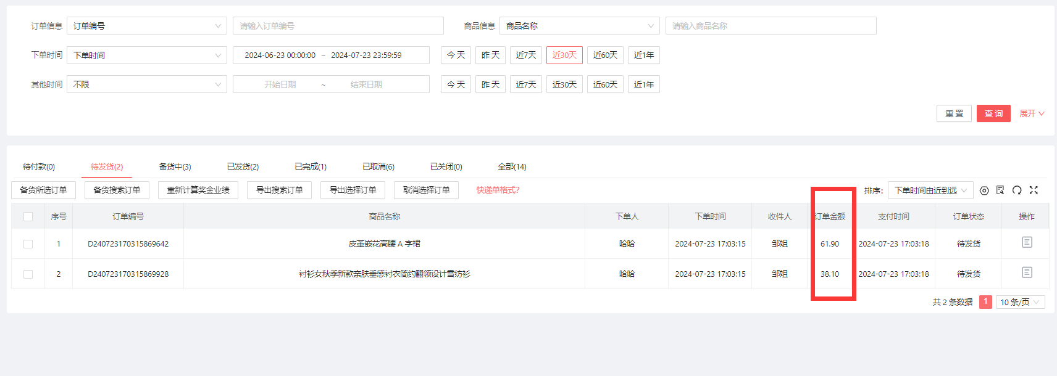Tick the checkbox for order row 2
The height and width of the screenshot is (376, 1057).
[28, 274]
